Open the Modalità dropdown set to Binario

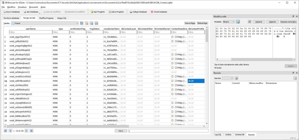(x=229, y=22)
